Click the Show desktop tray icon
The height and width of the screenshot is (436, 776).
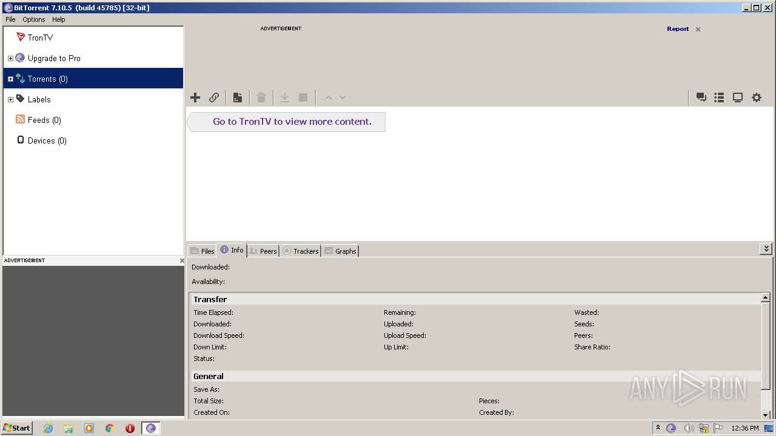(769, 428)
